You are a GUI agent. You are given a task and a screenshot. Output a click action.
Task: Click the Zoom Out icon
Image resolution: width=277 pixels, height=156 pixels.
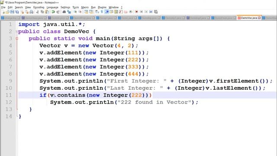(x=80, y=12)
